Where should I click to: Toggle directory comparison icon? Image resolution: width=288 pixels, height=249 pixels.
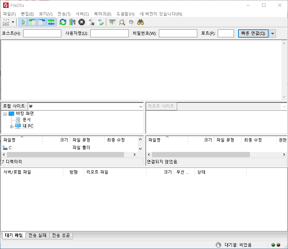pos(122,22)
